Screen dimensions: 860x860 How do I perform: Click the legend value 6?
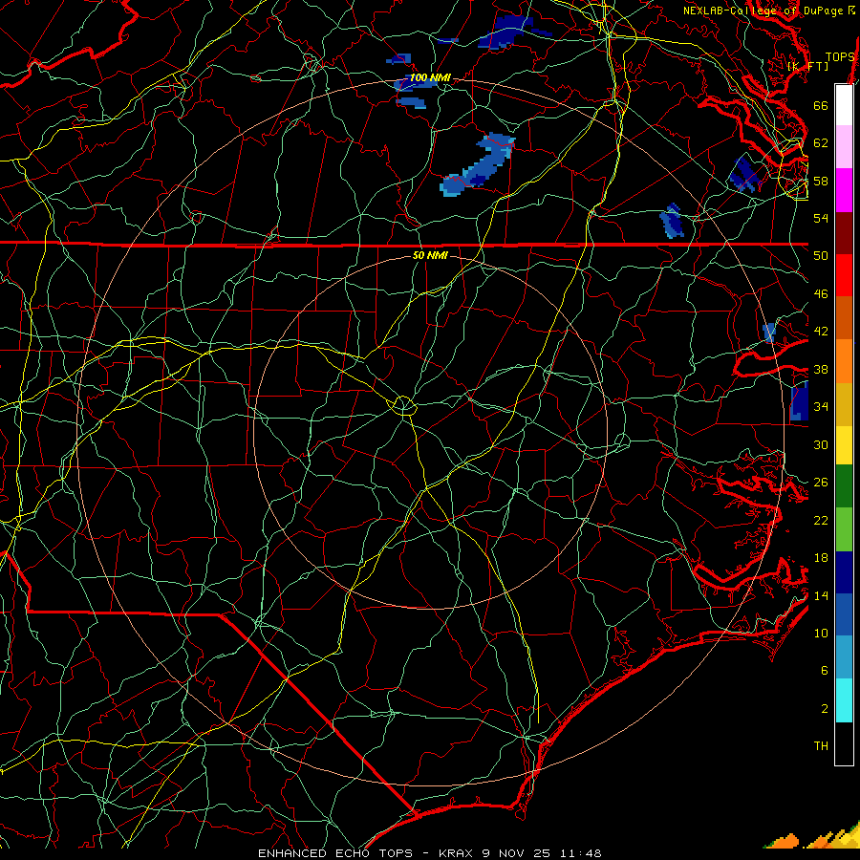pyautogui.click(x=824, y=671)
